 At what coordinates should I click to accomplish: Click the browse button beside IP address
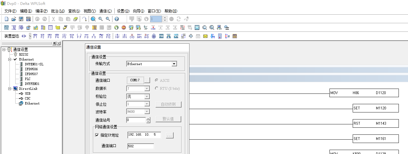170,135
